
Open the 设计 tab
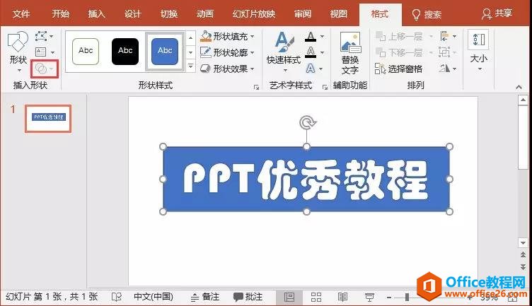tap(133, 14)
